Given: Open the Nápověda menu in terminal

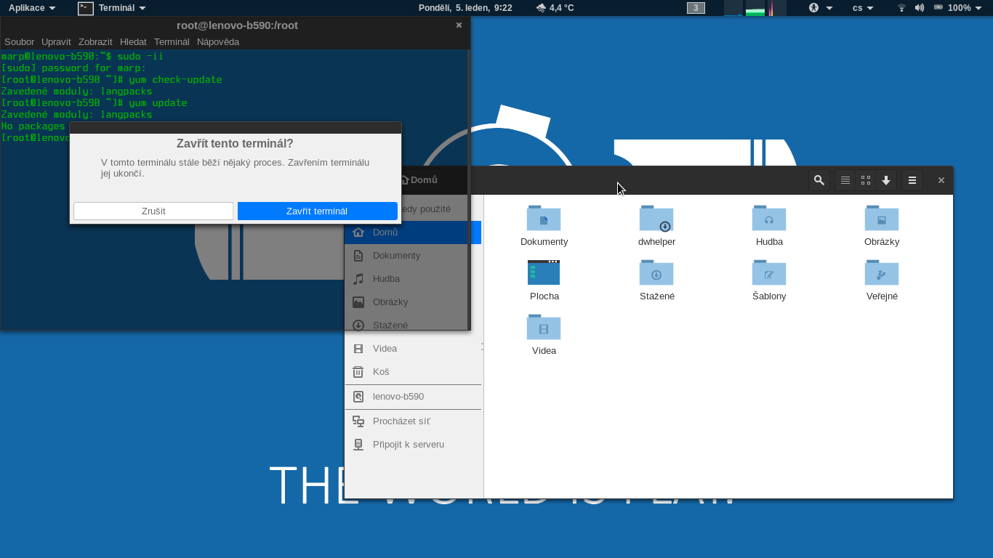Looking at the screenshot, I should click(x=218, y=42).
